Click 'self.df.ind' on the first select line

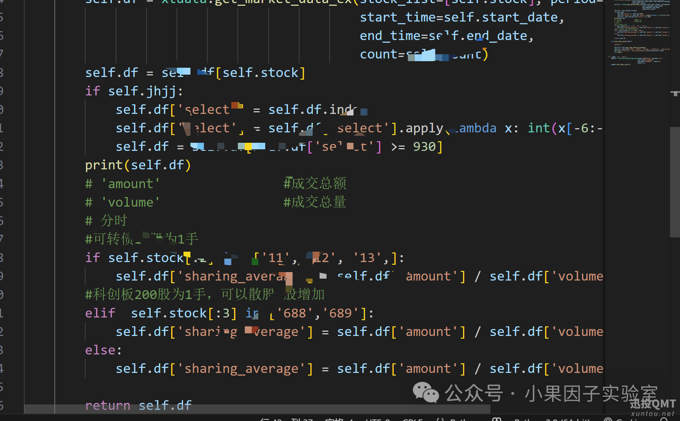310,110
